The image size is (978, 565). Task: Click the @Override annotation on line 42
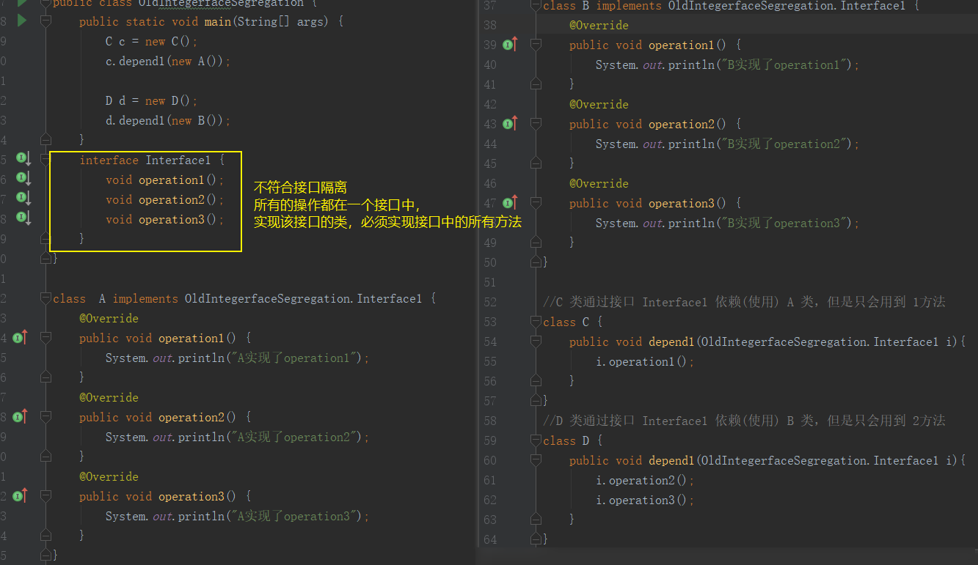point(599,104)
